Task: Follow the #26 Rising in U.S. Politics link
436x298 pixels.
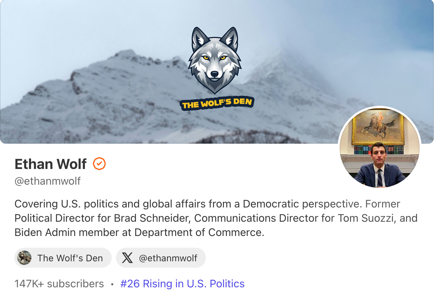Action: point(182,284)
